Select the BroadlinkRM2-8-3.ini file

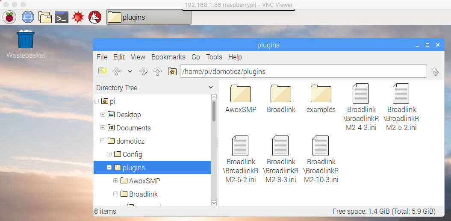point(281,159)
